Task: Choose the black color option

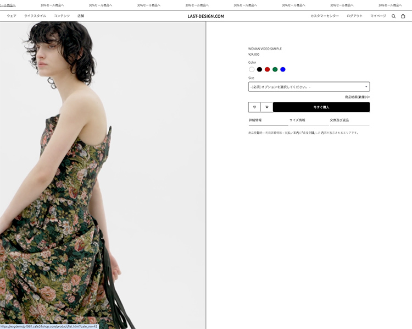Action: coord(259,69)
